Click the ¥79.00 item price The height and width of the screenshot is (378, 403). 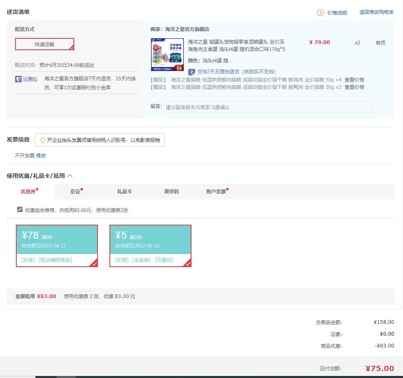[319, 42]
